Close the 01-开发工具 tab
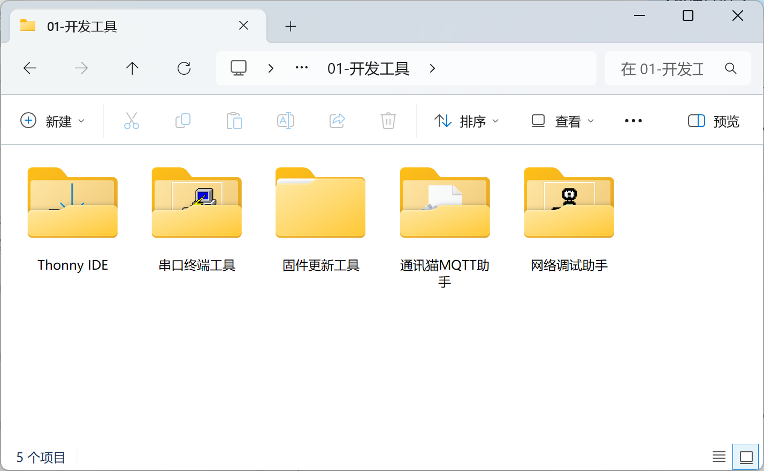This screenshot has width=764, height=471. tap(243, 26)
